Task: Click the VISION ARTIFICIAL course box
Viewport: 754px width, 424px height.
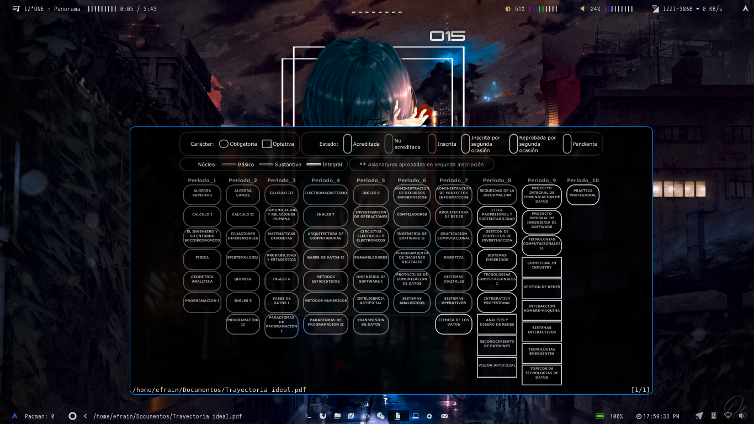Action: (x=497, y=367)
